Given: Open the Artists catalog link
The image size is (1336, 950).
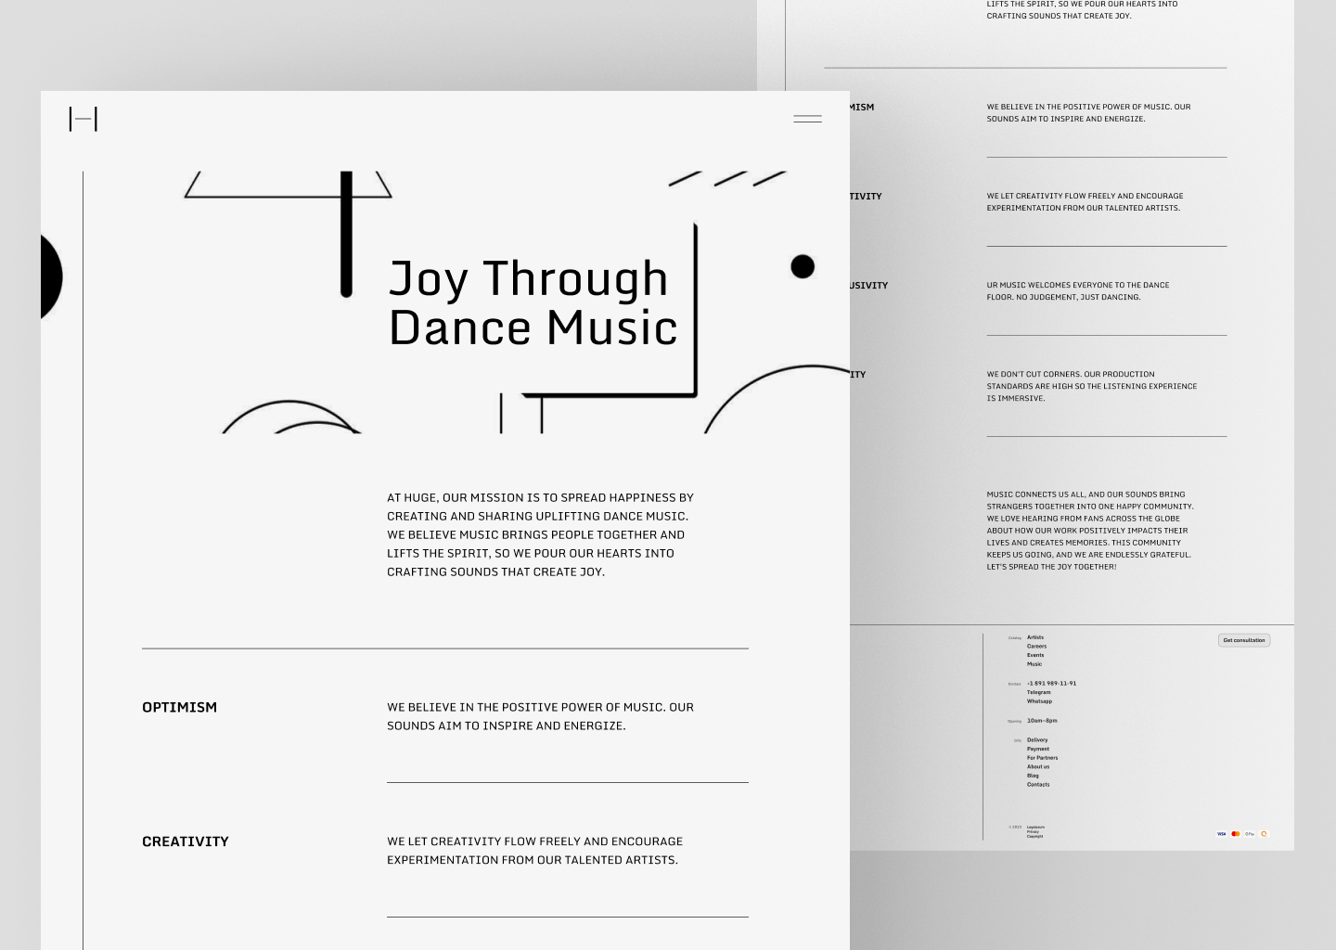Looking at the screenshot, I should pyautogui.click(x=1035, y=637).
